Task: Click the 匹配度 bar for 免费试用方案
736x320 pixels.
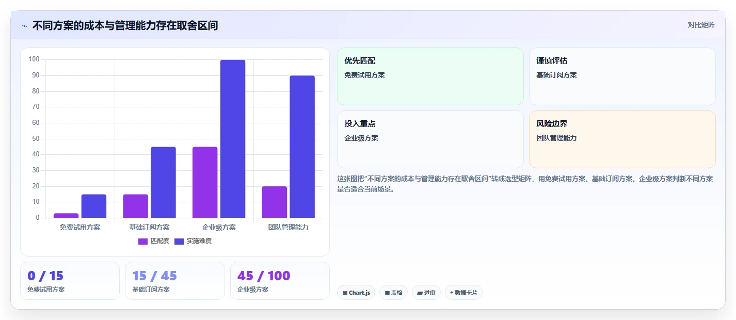Action: 66,215
